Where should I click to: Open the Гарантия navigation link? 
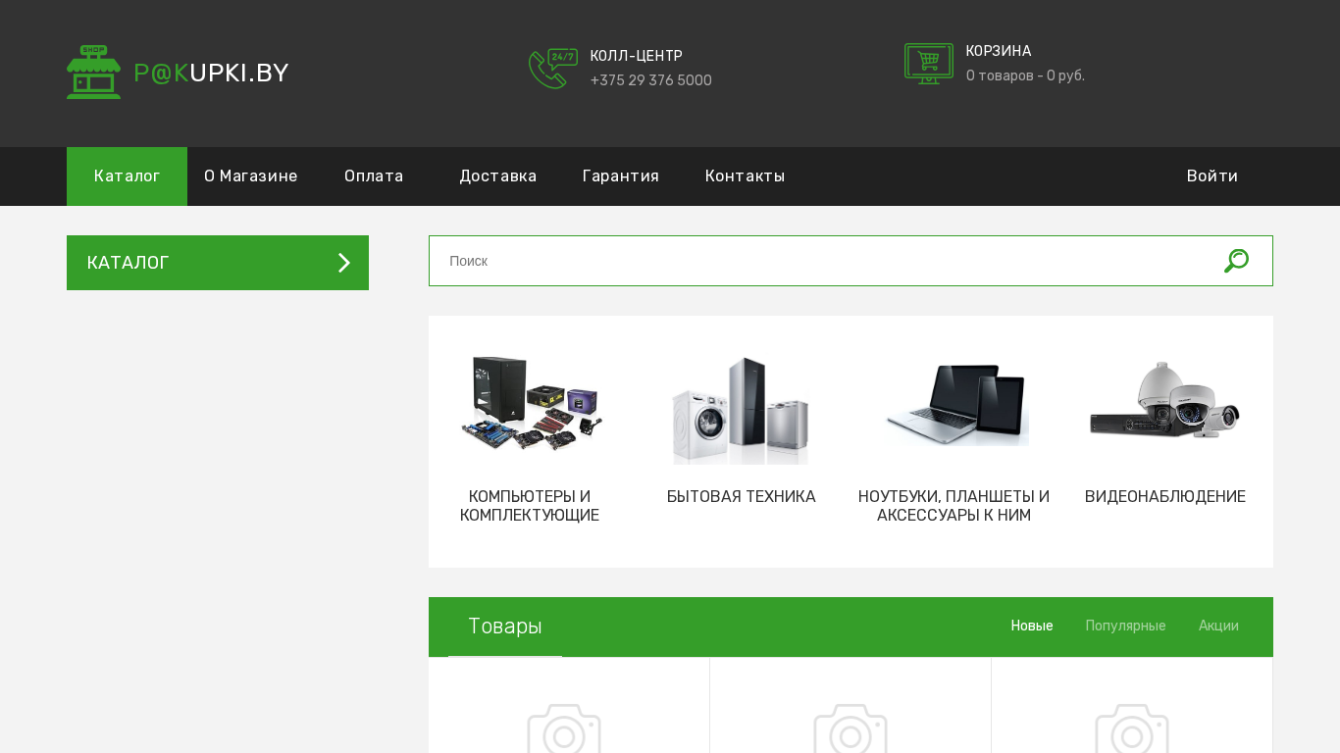[x=620, y=176]
